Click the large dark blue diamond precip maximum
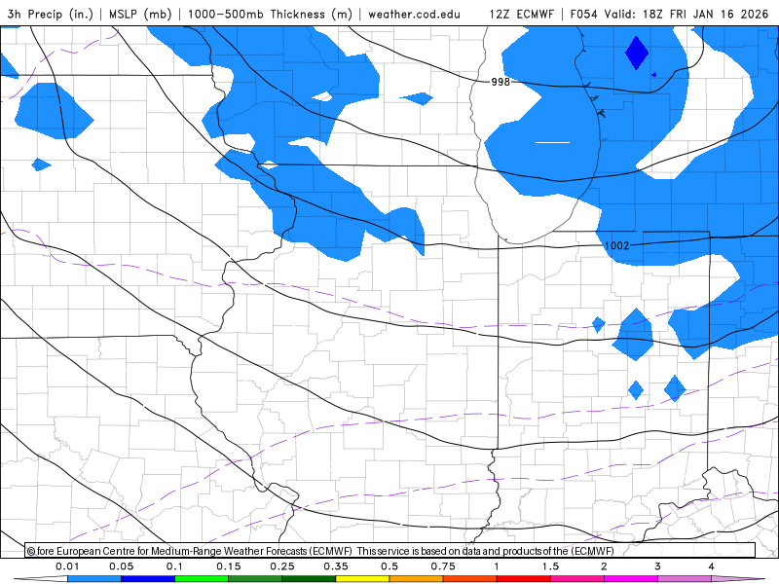 pos(637,53)
